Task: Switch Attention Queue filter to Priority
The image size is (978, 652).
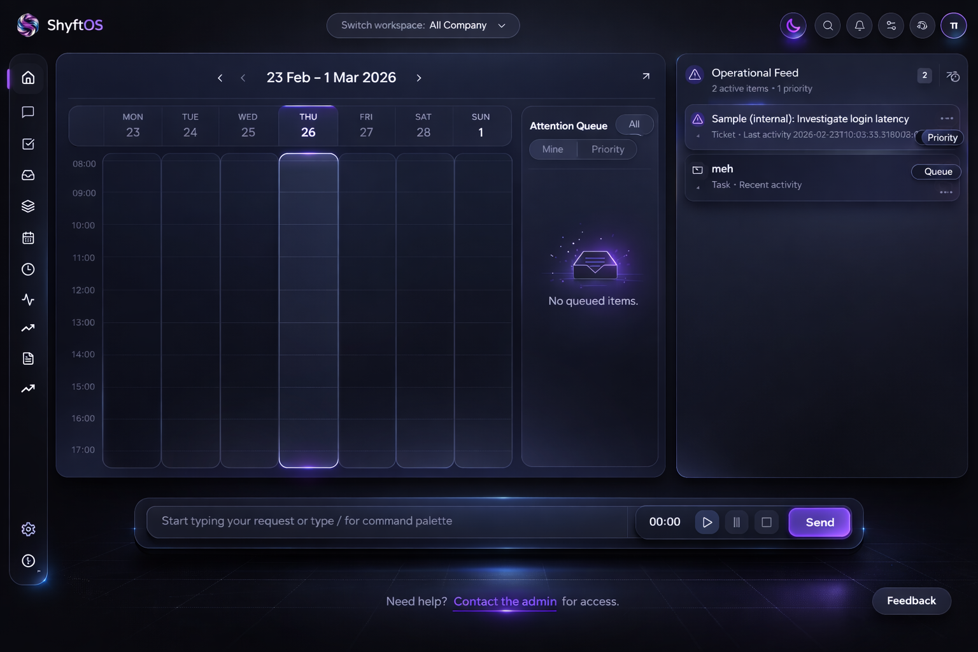Action: pyautogui.click(x=607, y=149)
